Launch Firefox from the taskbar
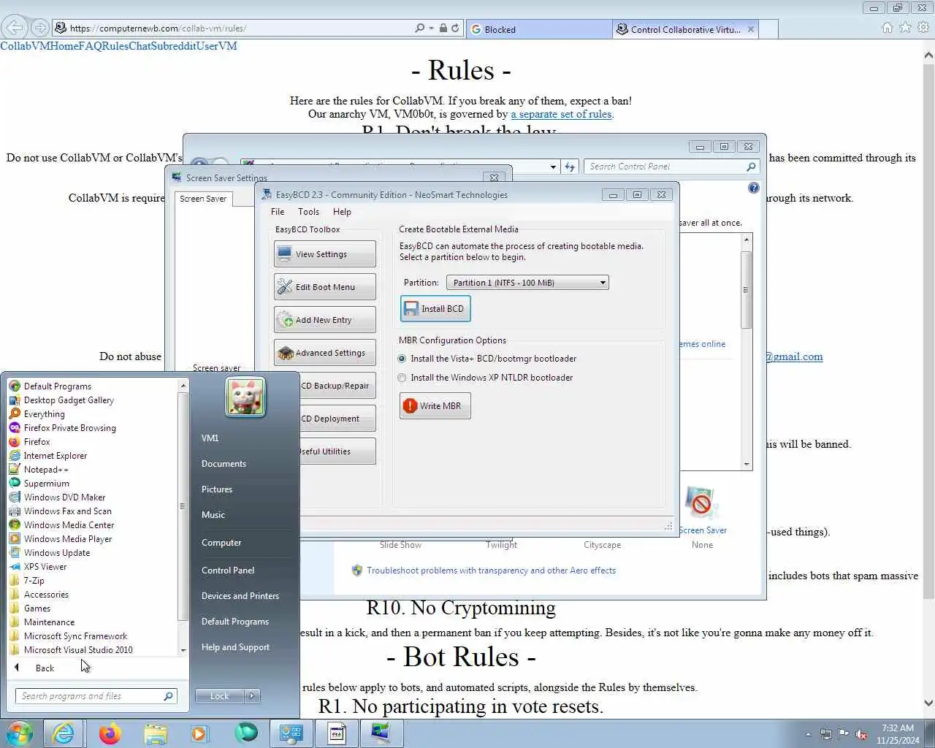 pos(110,733)
